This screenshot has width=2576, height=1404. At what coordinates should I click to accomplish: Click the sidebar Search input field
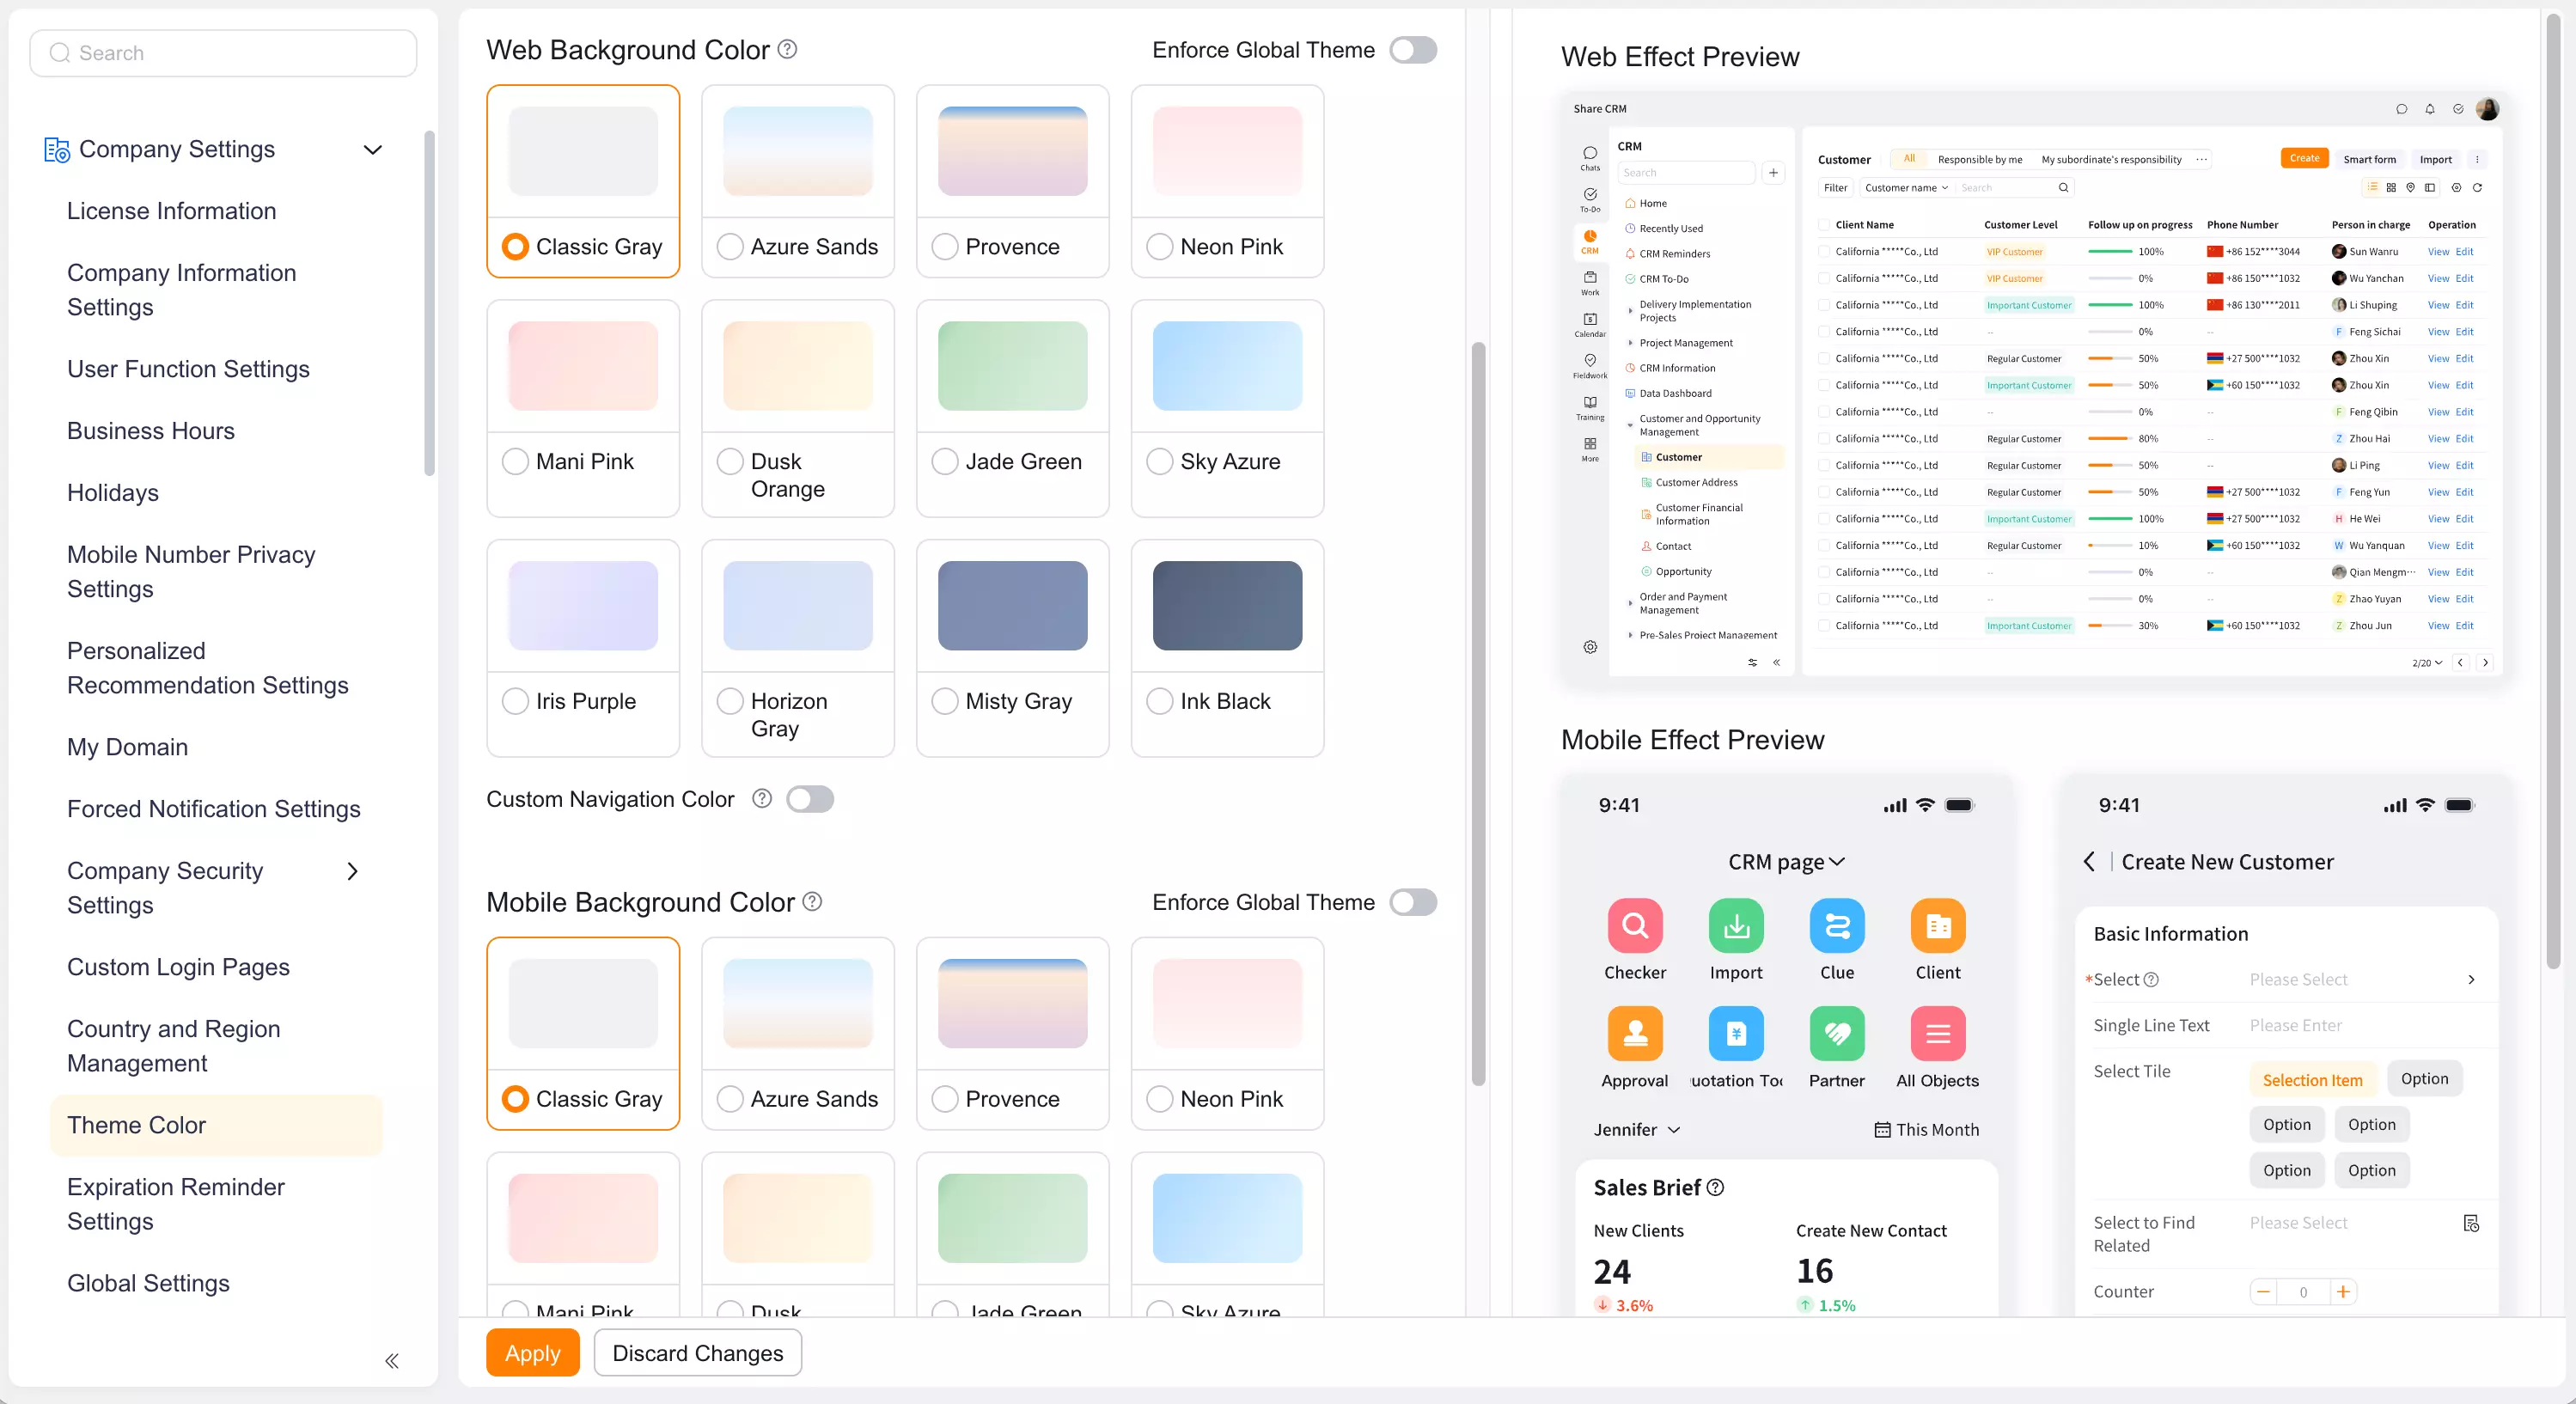[x=223, y=53]
